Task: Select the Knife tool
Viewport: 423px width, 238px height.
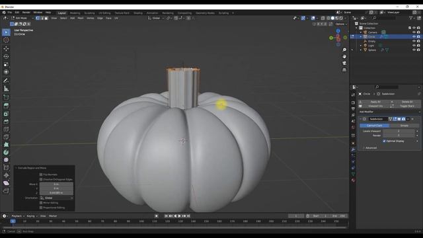Action: [6, 137]
